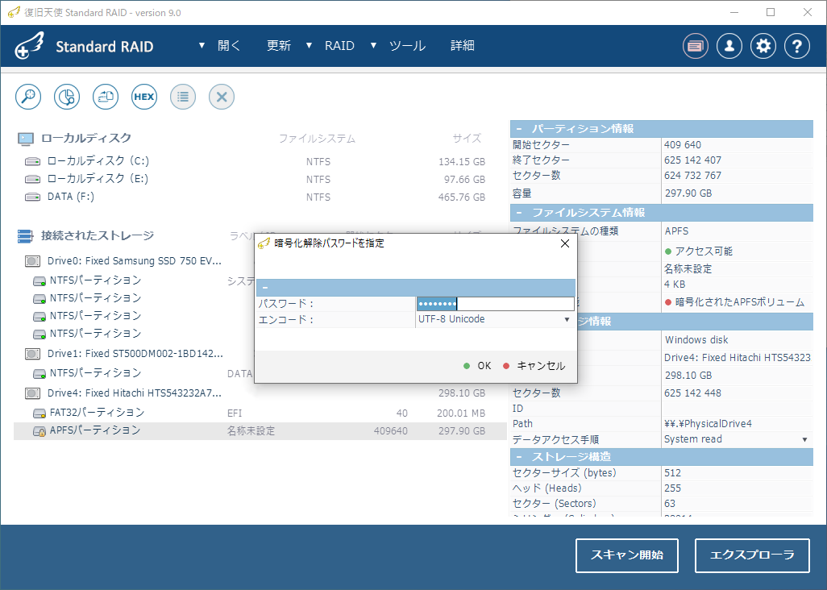The image size is (827, 590).
Task: Collapse the password dialog section header
Action: [265, 288]
